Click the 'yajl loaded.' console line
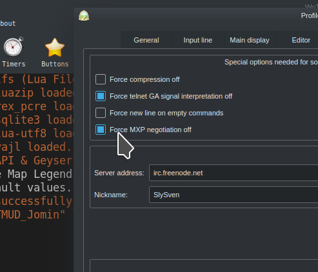The height and width of the screenshot is (272, 318). (35, 147)
